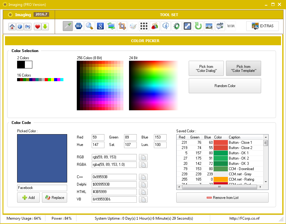
Task: Click saved list scroll down arrow
Action: (x=266, y=182)
